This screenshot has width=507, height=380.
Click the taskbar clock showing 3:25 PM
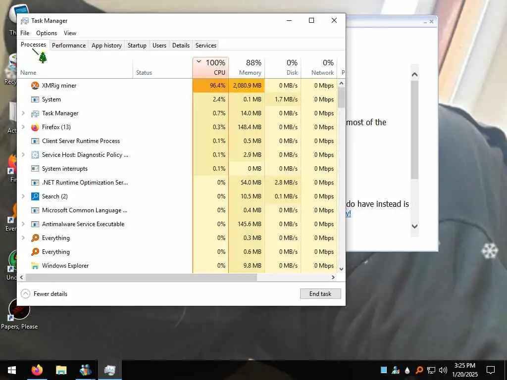pos(464,370)
